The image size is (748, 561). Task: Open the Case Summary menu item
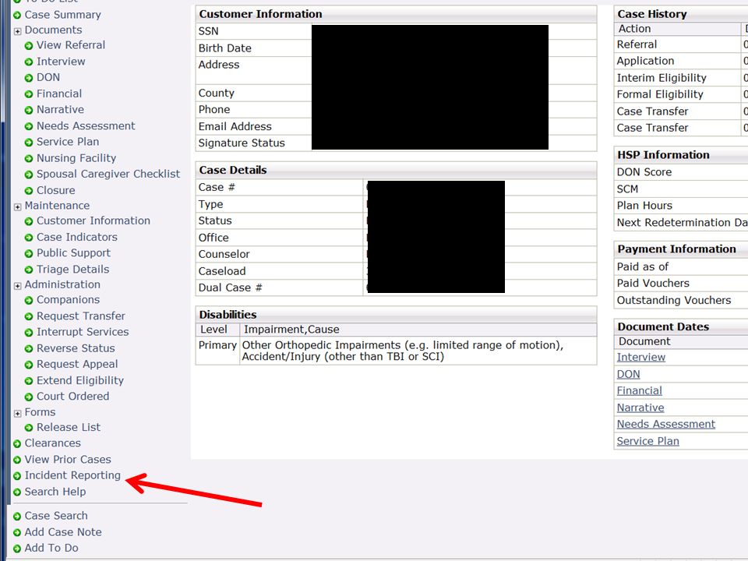[x=62, y=15]
